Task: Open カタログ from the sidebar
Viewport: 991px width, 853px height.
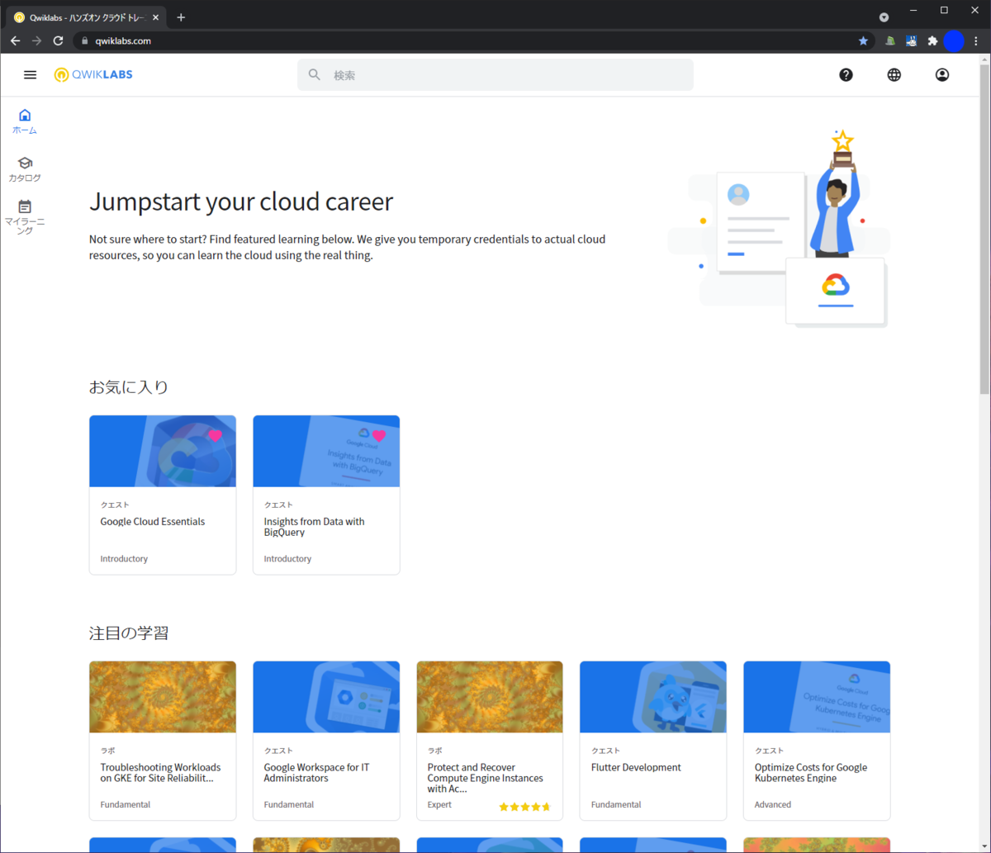Action: tap(24, 168)
